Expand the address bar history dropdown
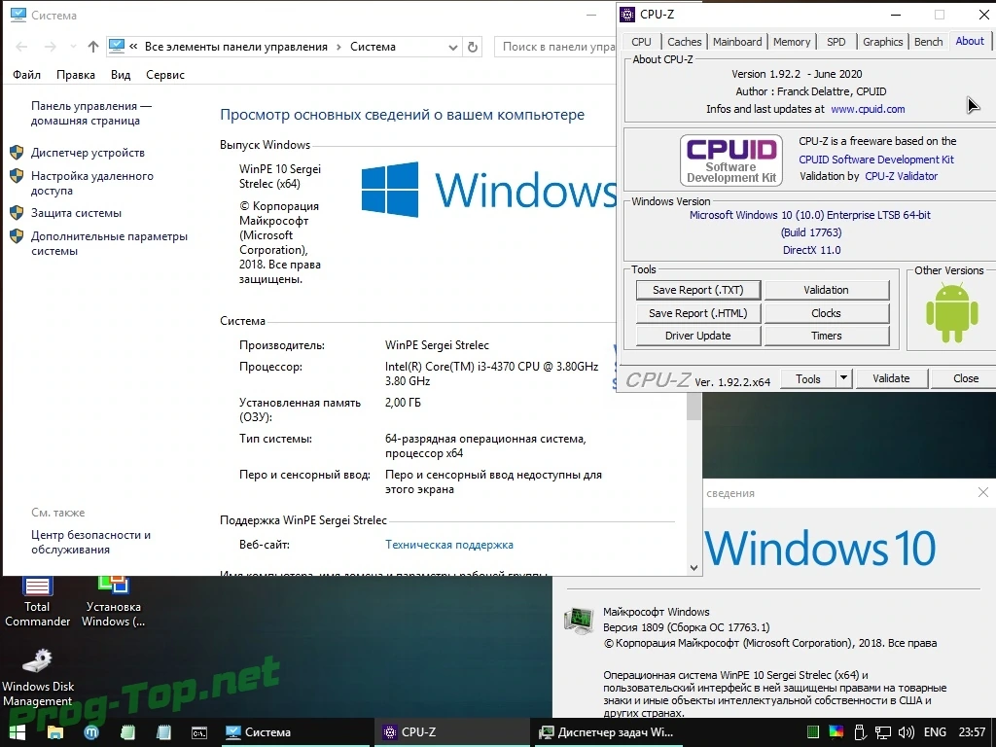This screenshot has width=996, height=747. click(x=453, y=47)
